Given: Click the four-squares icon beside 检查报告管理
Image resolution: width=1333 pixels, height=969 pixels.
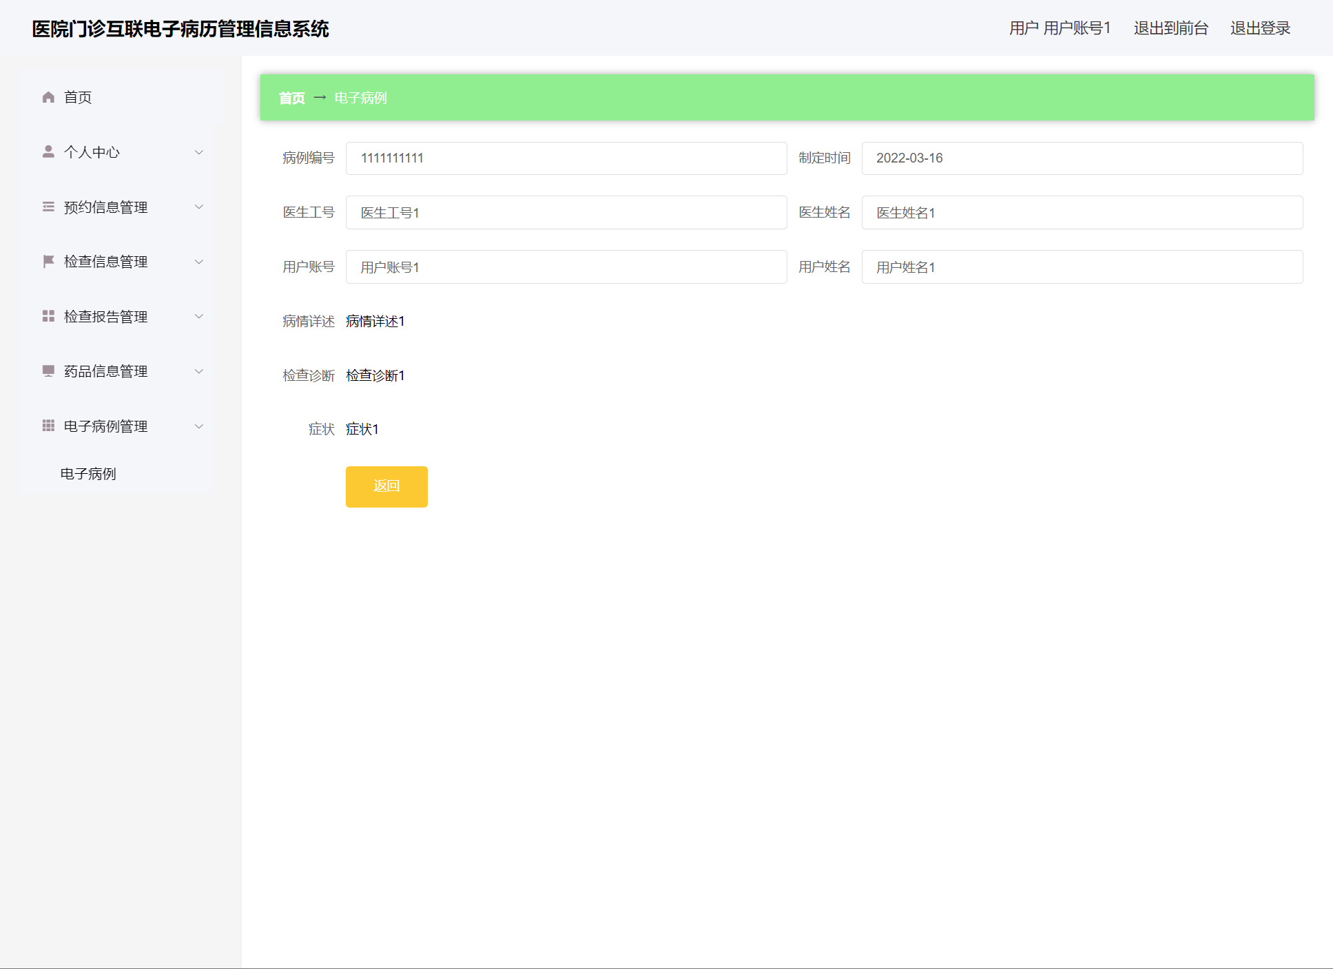Looking at the screenshot, I should point(48,316).
